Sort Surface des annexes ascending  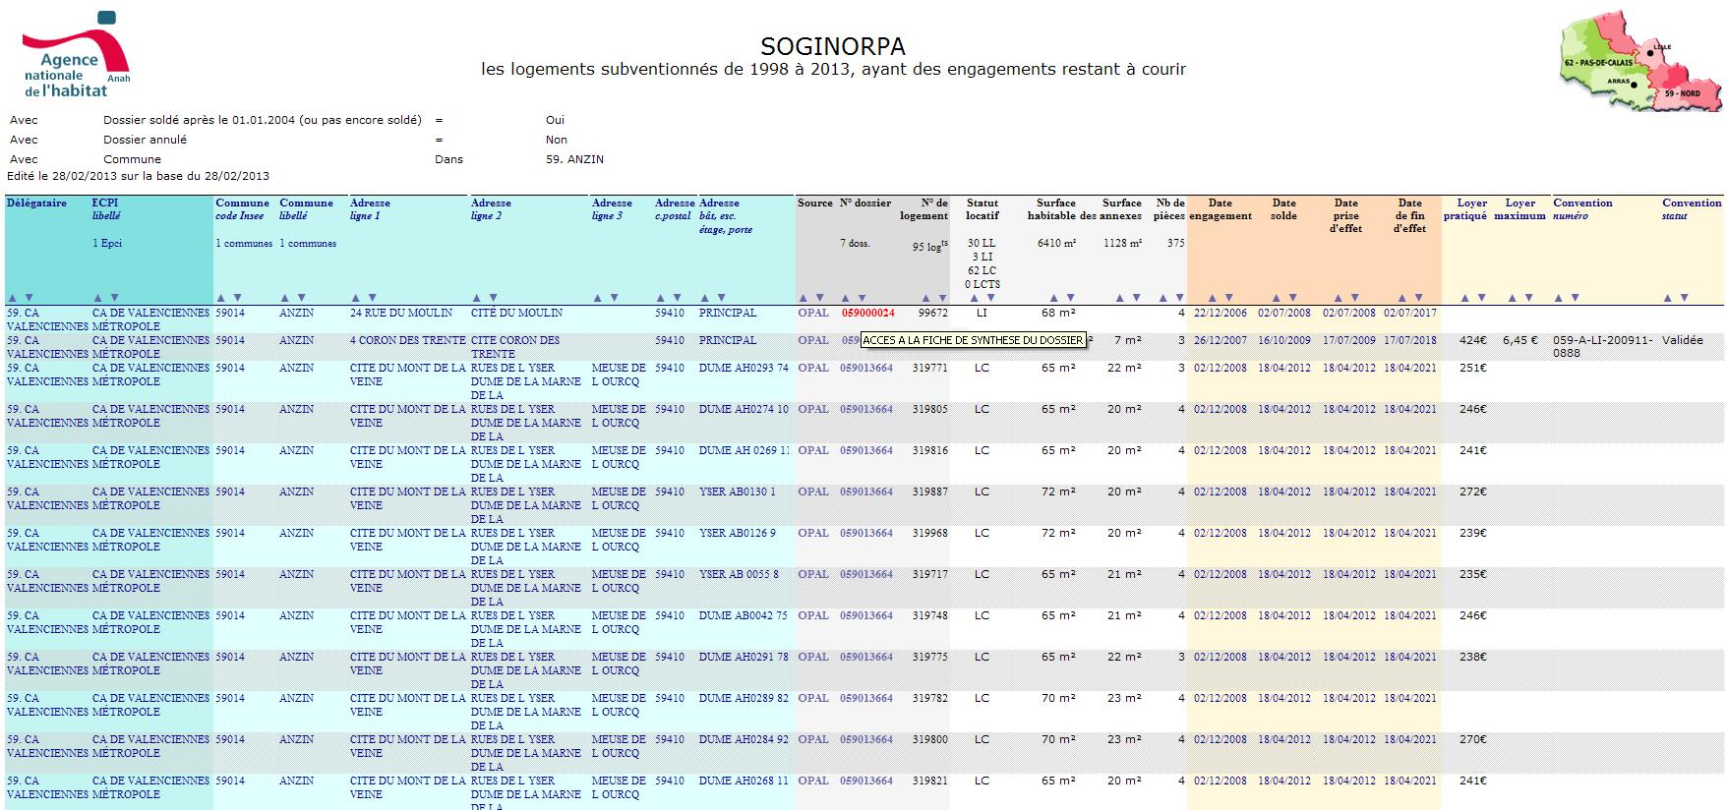[1119, 298]
